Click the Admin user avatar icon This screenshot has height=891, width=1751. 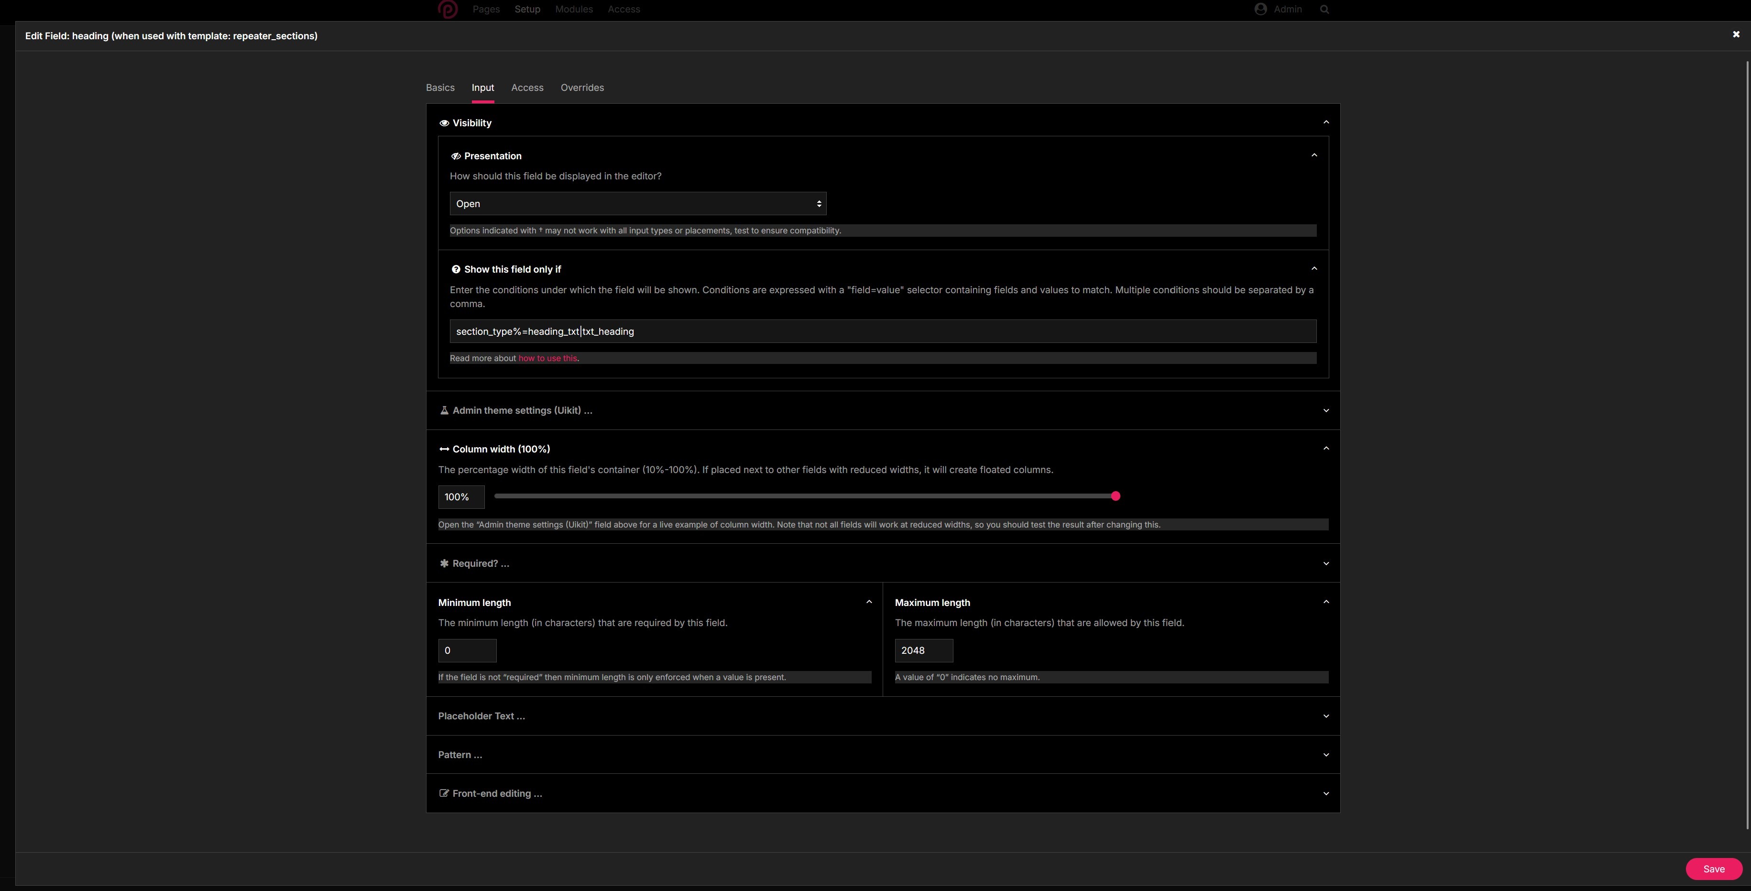pos(1260,10)
